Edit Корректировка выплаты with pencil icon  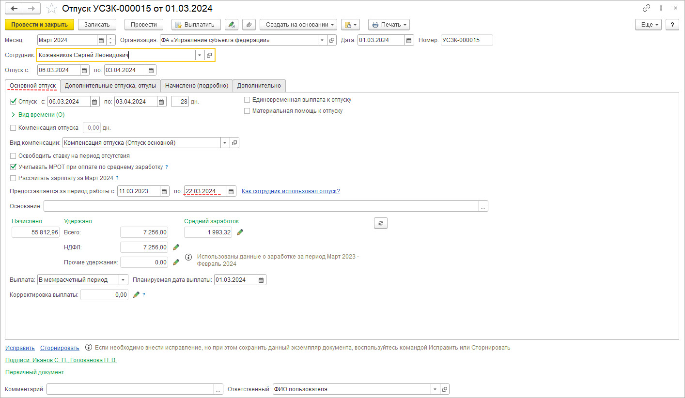(x=136, y=294)
